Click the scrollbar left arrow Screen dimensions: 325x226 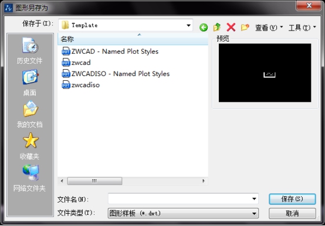[x=62, y=181]
